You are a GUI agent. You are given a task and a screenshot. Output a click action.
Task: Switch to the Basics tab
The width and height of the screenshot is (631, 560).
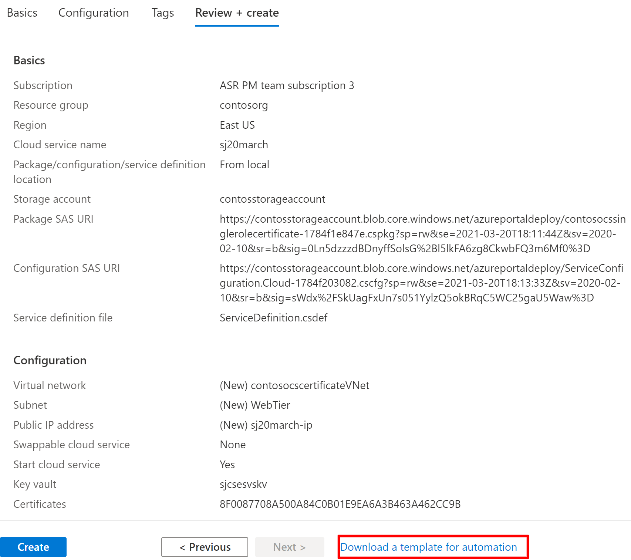tap(21, 13)
